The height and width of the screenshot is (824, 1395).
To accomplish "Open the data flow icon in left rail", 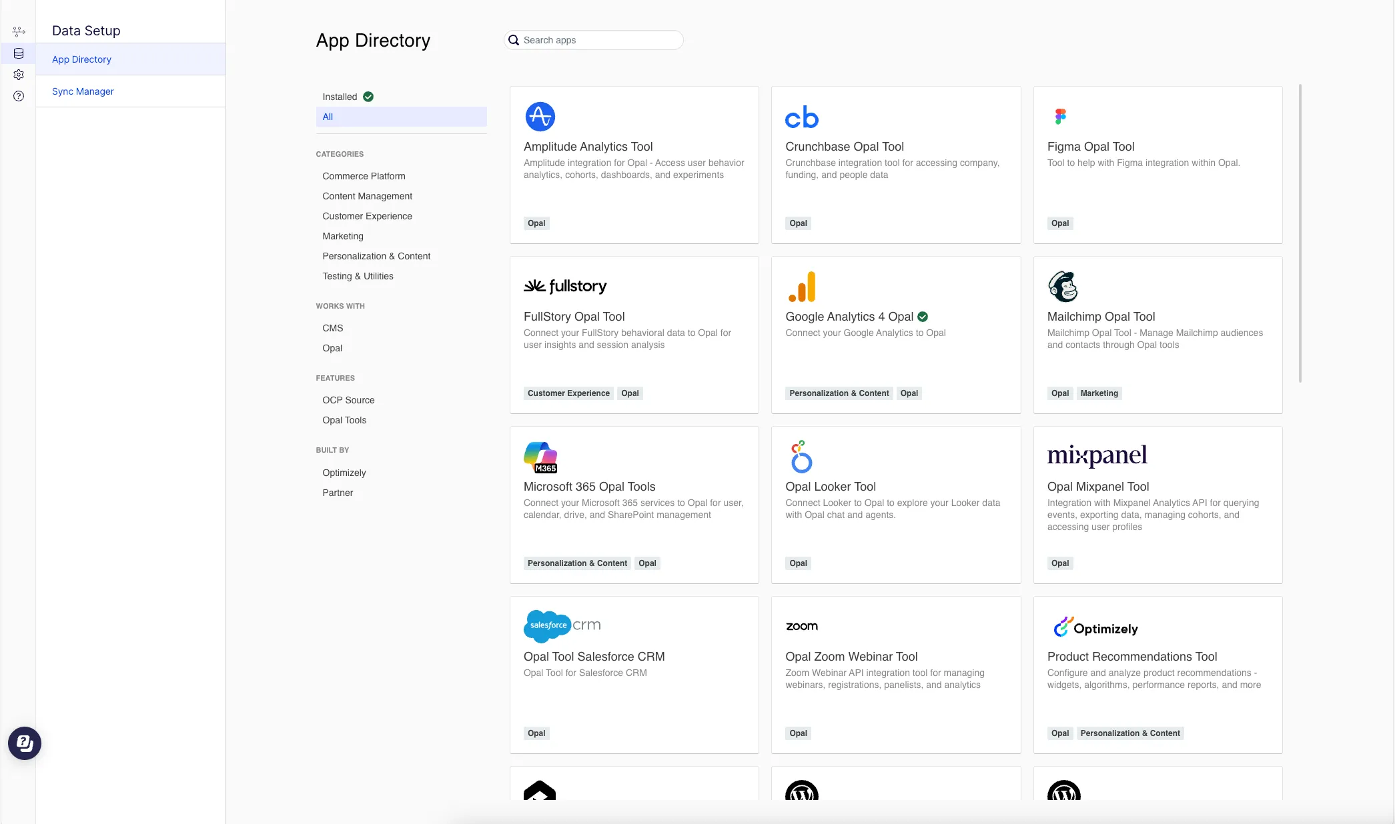I will pyautogui.click(x=19, y=31).
